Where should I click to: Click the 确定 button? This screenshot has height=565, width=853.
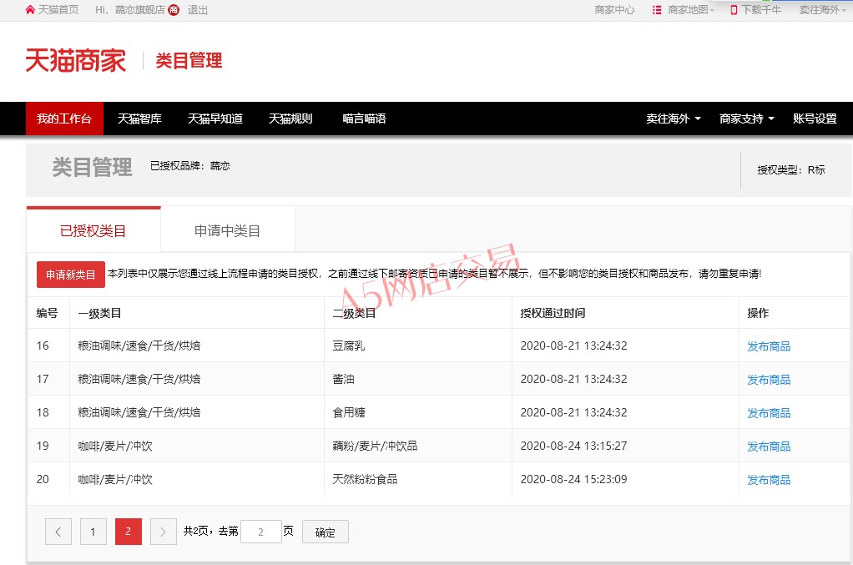point(326,532)
